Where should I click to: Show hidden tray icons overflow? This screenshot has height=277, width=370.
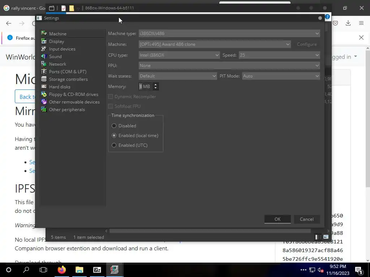click(304, 270)
